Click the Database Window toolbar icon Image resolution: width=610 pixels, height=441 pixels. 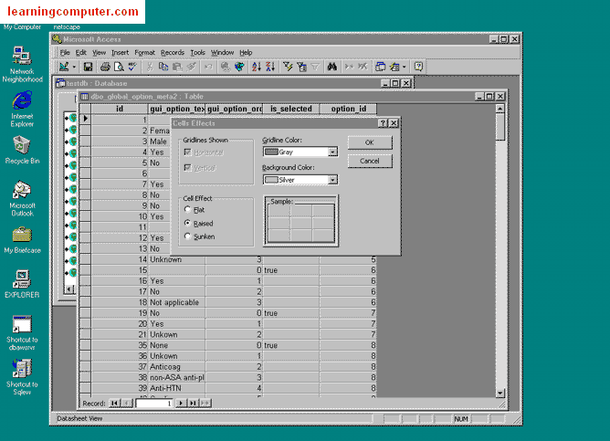point(380,67)
